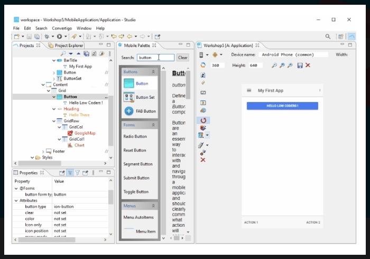This screenshot has width=370, height=259.
Task: Select GoogleMap component in the project tree
Action: tap(85, 133)
